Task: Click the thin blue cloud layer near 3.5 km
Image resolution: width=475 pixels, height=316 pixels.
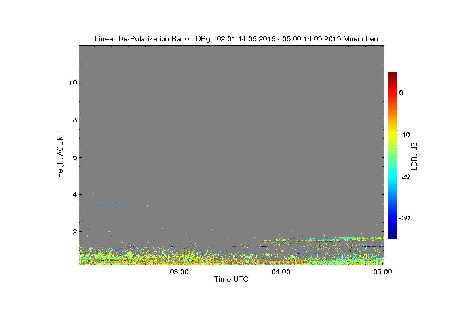Action: (108, 203)
